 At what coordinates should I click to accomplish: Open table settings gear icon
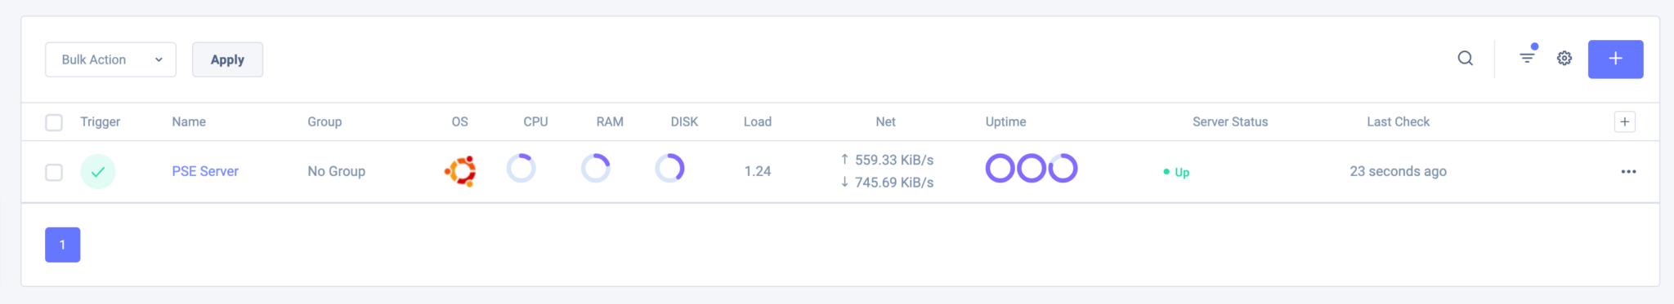1564,59
